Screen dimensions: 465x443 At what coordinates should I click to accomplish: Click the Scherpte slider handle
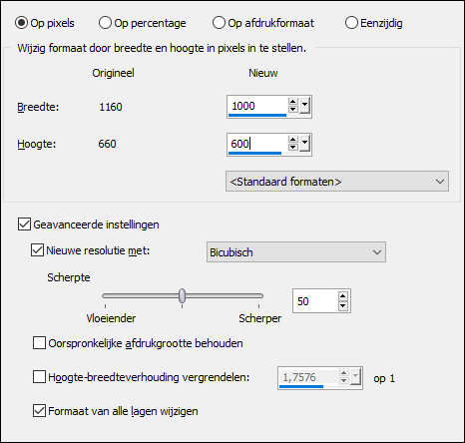(182, 295)
